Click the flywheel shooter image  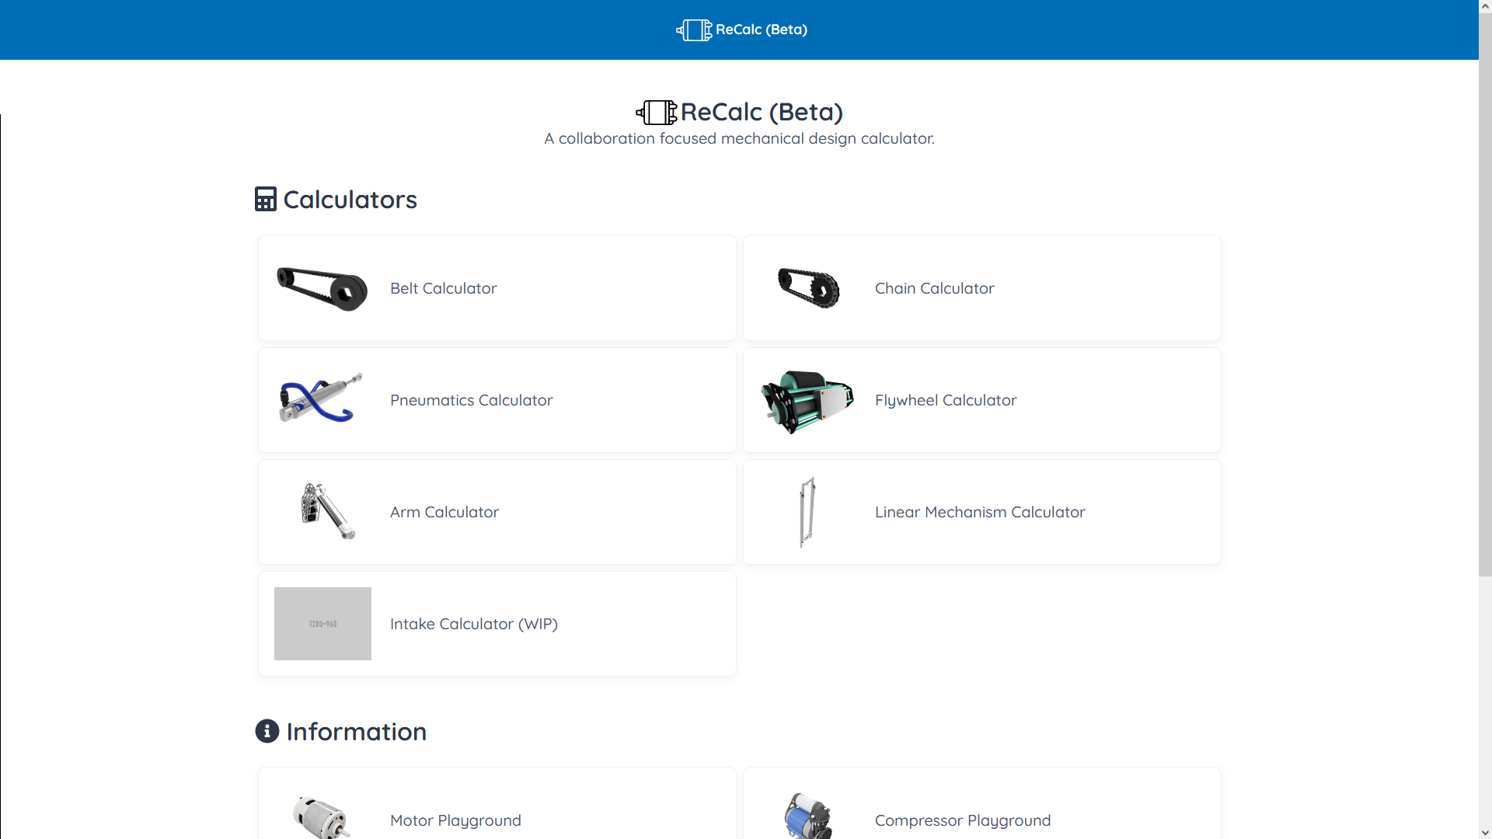point(807,401)
